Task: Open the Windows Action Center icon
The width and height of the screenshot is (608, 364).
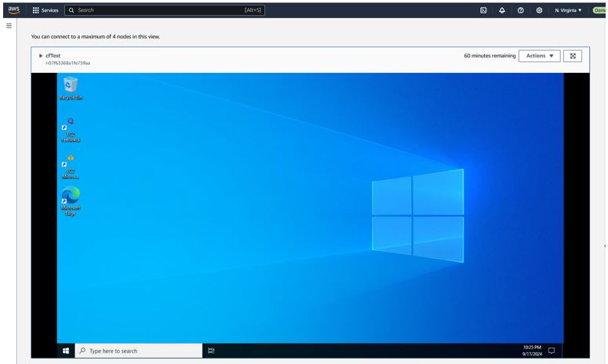Action: (552, 351)
